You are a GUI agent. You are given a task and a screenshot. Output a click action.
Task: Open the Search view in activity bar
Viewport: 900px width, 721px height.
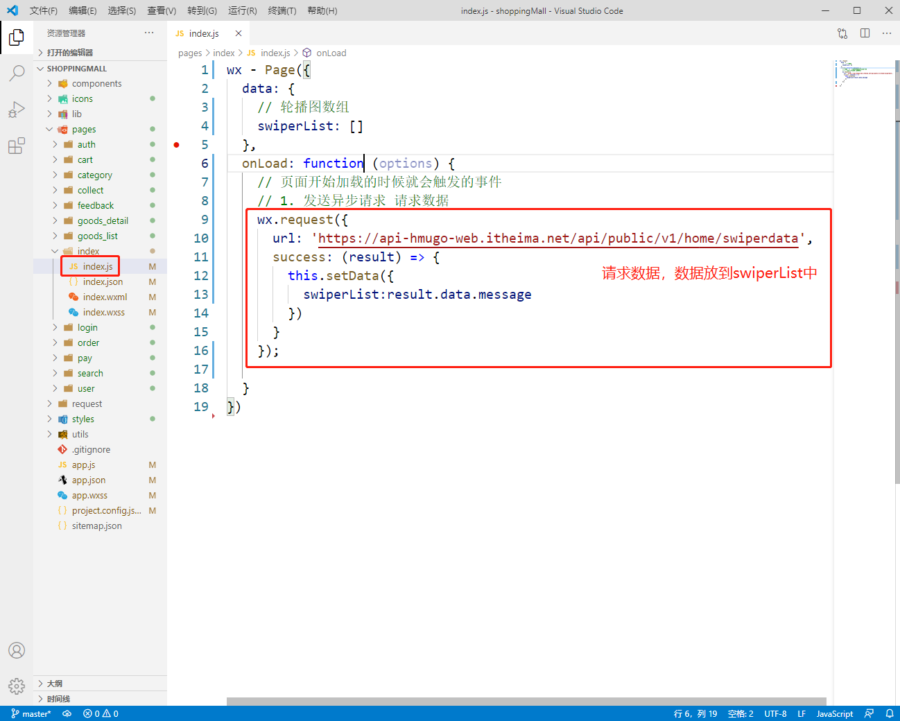click(x=17, y=73)
